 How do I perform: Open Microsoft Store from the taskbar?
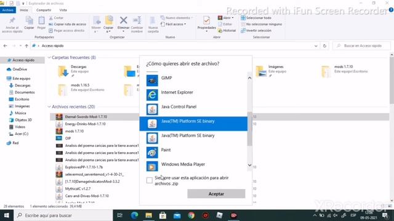[163, 215]
